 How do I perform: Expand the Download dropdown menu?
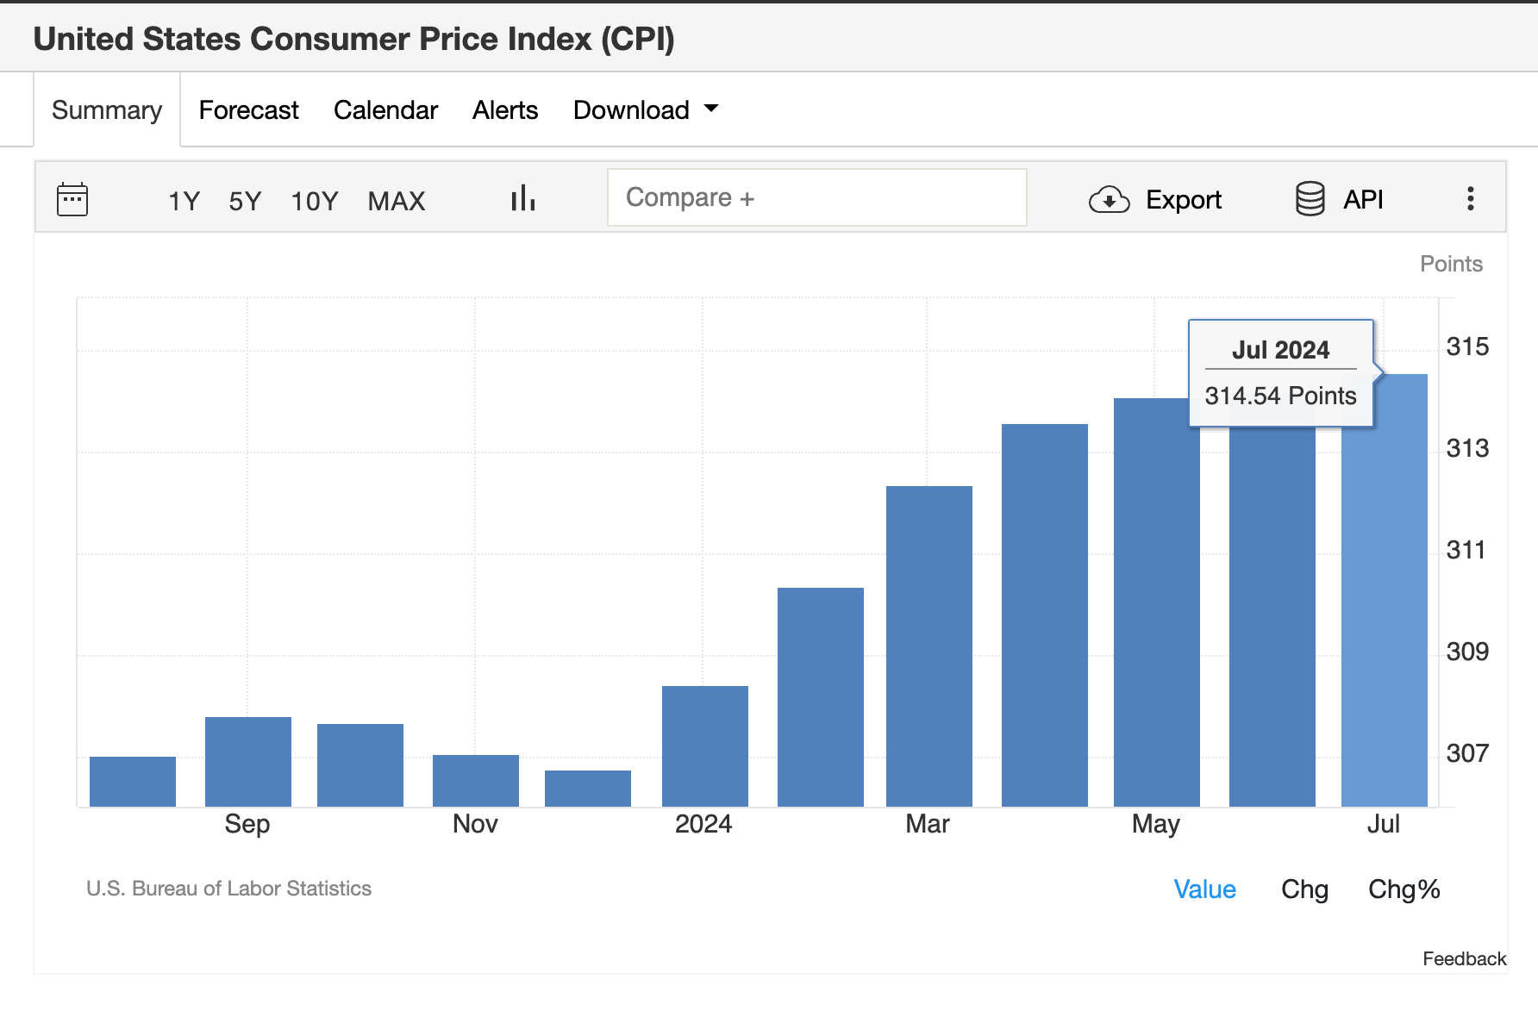[646, 110]
